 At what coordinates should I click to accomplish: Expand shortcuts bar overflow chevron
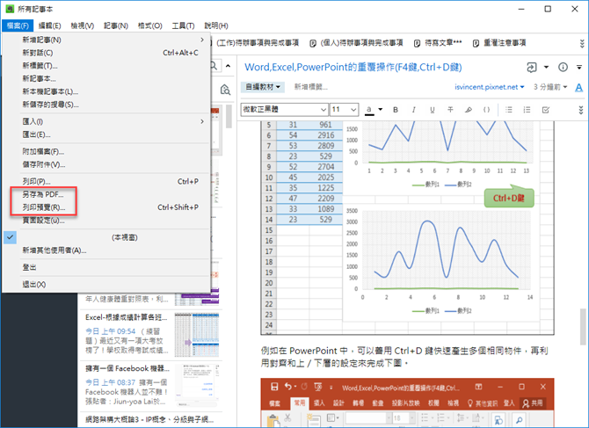tap(581, 43)
